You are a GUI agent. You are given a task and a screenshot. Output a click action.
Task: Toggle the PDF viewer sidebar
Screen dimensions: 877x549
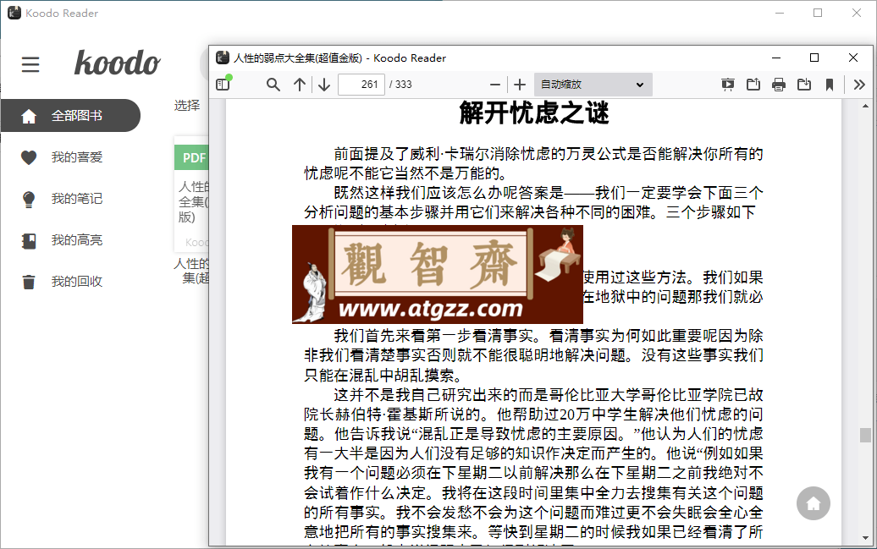[x=223, y=85]
